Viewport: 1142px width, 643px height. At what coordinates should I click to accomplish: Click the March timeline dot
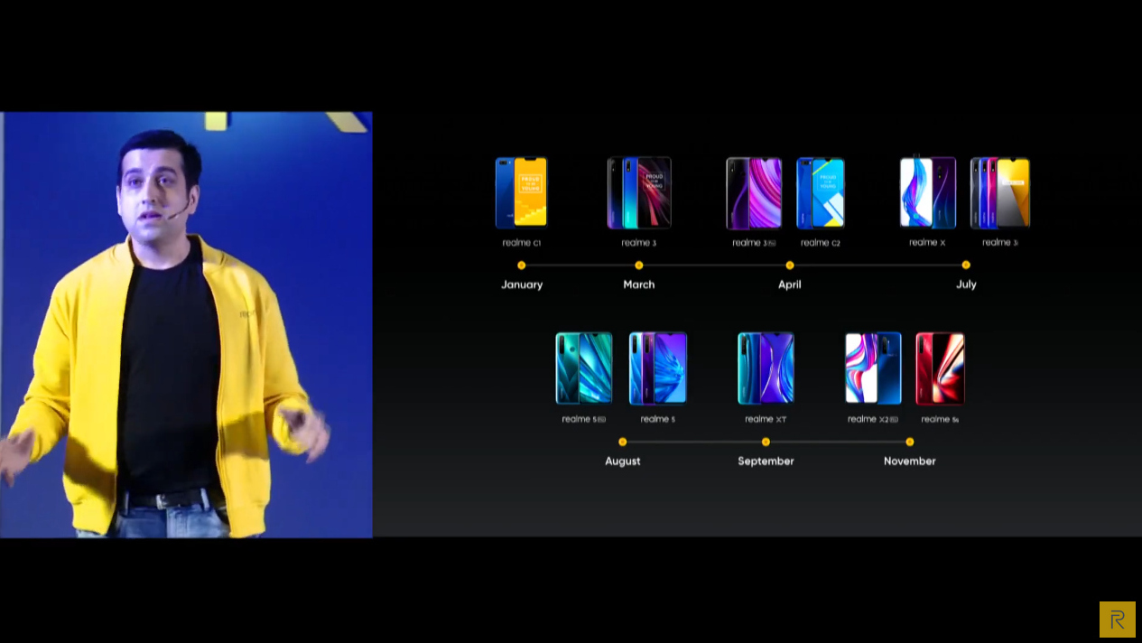click(x=639, y=266)
